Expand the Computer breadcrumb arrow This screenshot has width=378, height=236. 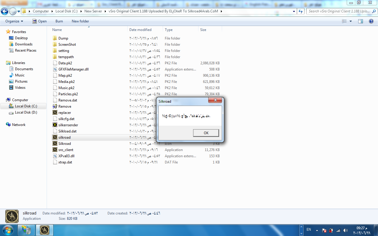click(x=52, y=11)
